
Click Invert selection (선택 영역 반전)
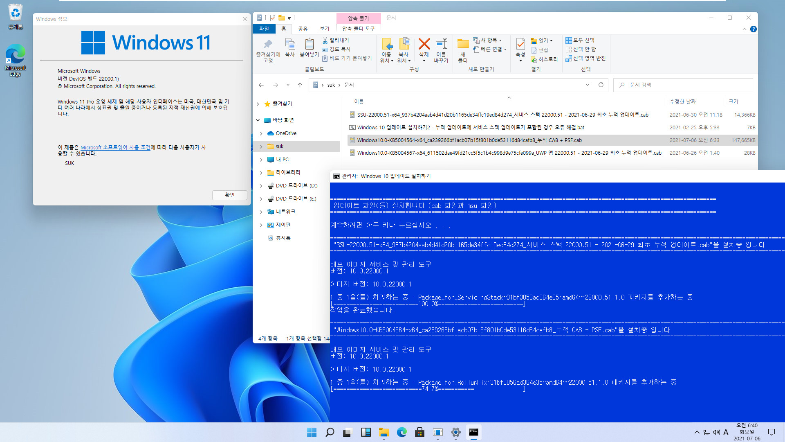pyautogui.click(x=585, y=58)
